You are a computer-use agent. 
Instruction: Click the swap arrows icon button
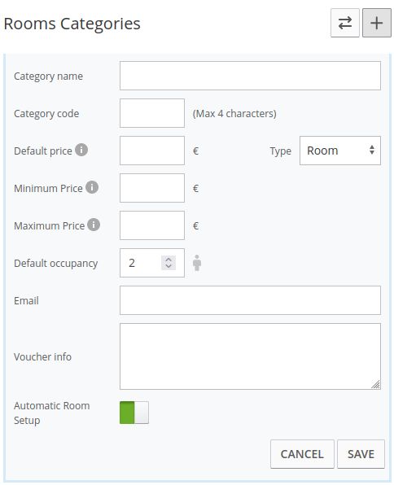tap(345, 23)
